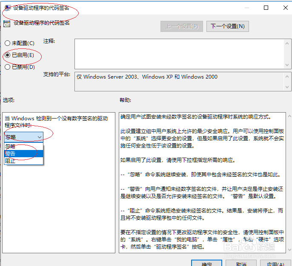Select the 已禁用(D) radio option

tap(20, 67)
